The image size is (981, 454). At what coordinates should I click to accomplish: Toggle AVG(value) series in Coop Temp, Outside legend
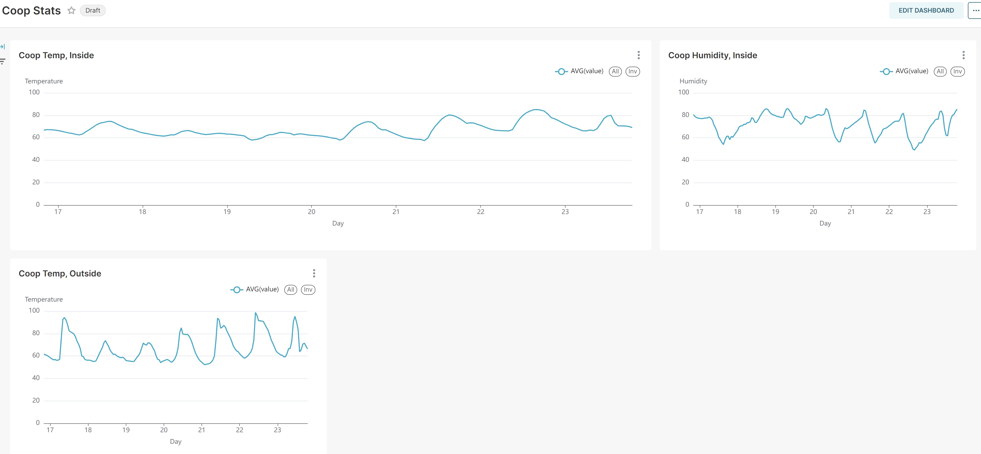click(x=255, y=290)
